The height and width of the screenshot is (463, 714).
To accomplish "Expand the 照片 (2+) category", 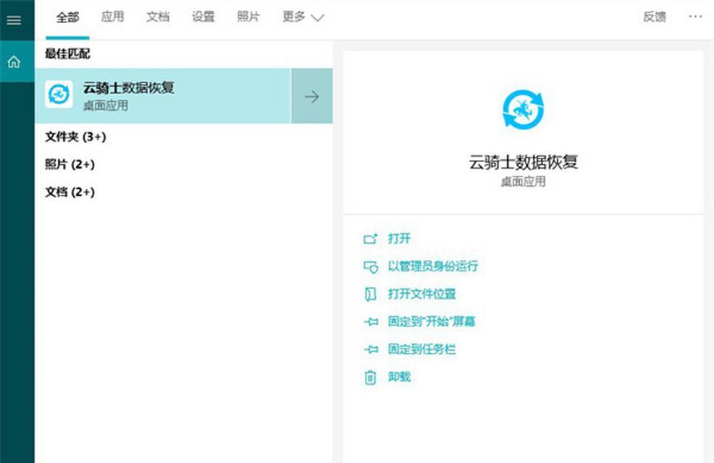I will click(x=70, y=164).
